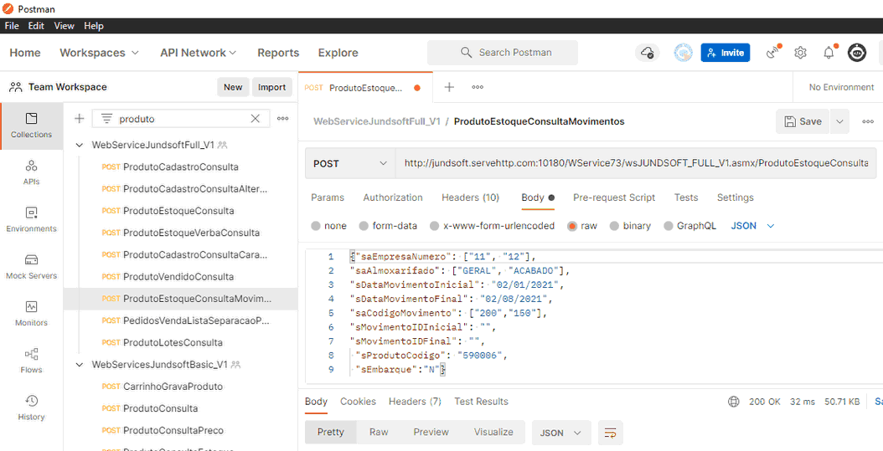Switch to the Pre-request Script tab
883x451 pixels.
[613, 197]
